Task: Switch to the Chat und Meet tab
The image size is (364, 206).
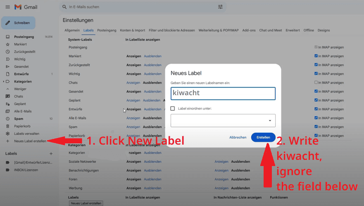Action: (x=271, y=30)
